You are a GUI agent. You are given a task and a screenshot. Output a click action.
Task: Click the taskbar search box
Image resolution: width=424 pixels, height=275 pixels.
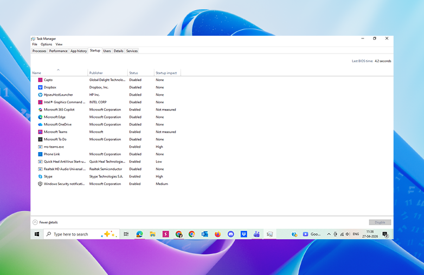coord(81,234)
